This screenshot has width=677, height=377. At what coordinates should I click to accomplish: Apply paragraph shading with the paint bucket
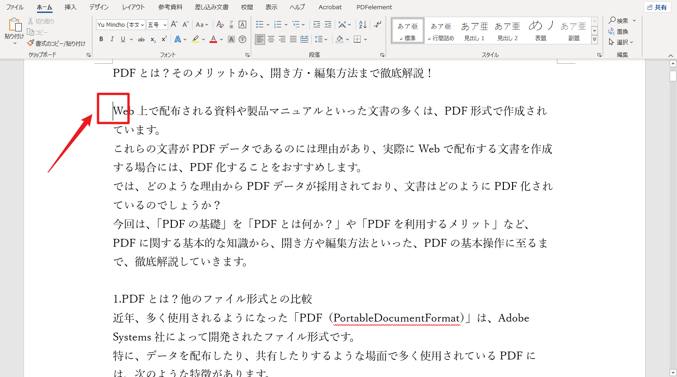[339, 39]
